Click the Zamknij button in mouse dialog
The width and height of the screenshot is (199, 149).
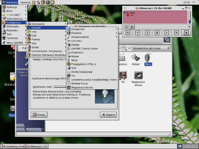[108, 115]
